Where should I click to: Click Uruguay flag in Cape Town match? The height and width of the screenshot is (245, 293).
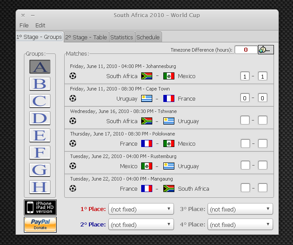146,98
